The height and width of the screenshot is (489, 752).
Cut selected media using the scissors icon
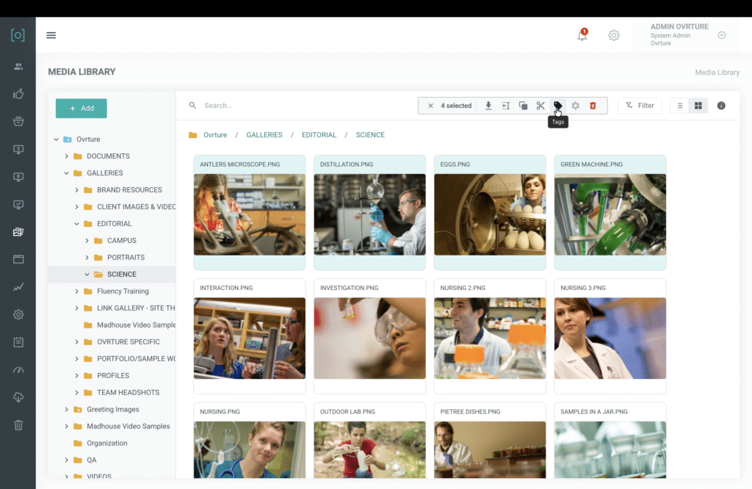(540, 105)
